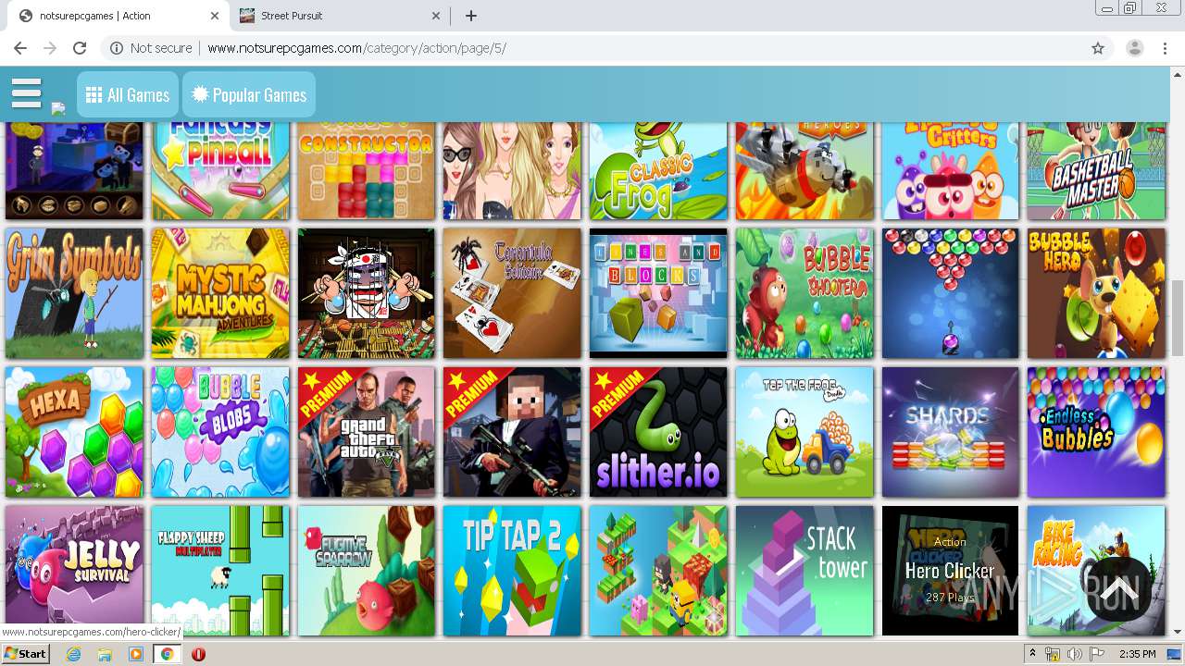Click the All Games button
This screenshot has width=1185, height=666.
click(x=128, y=94)
